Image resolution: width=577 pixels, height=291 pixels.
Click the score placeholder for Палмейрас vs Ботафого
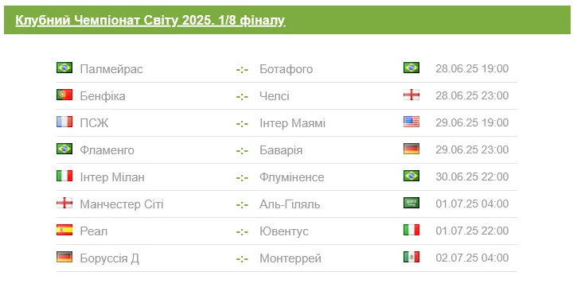pos(242,69)
